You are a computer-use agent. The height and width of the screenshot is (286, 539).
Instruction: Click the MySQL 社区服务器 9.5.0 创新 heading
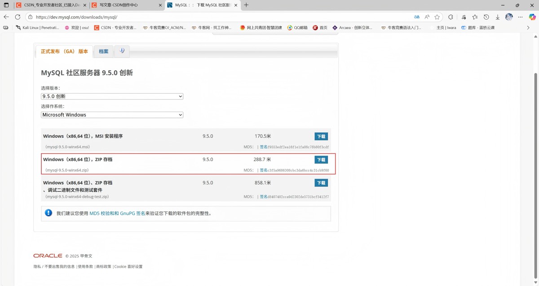(87, 73)
